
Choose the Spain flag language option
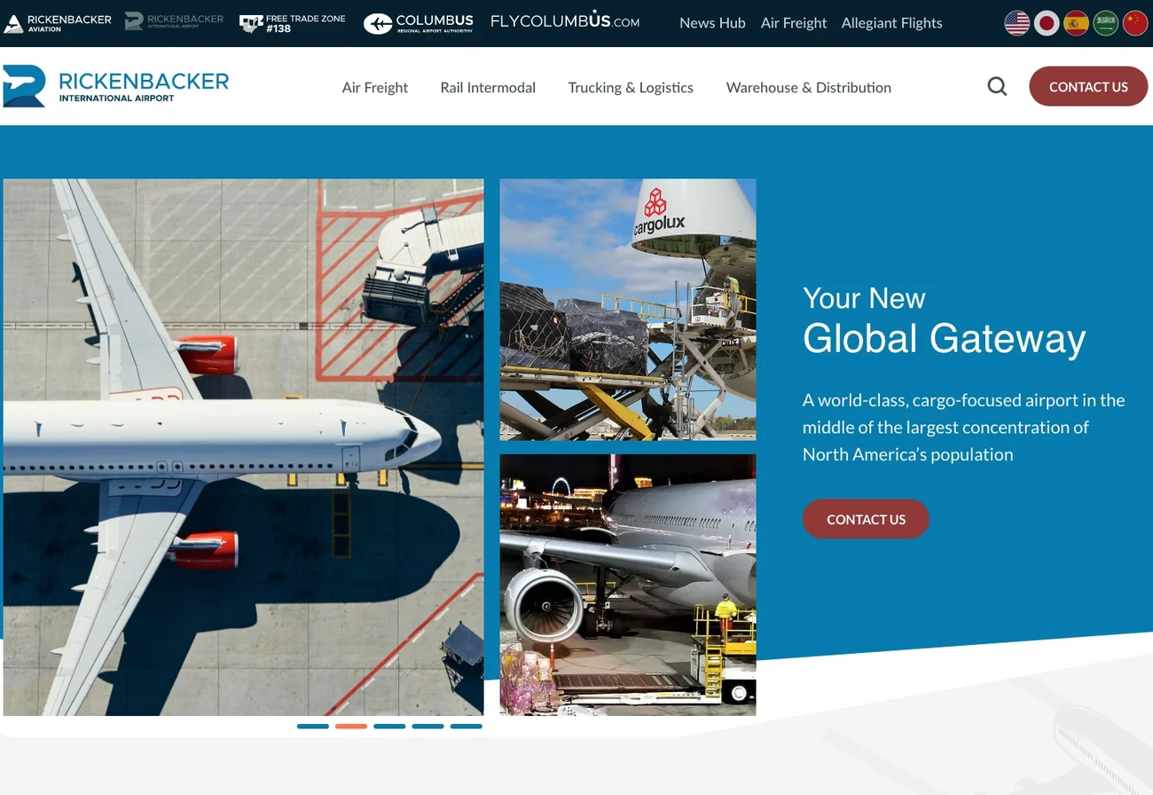(1076, 23)
